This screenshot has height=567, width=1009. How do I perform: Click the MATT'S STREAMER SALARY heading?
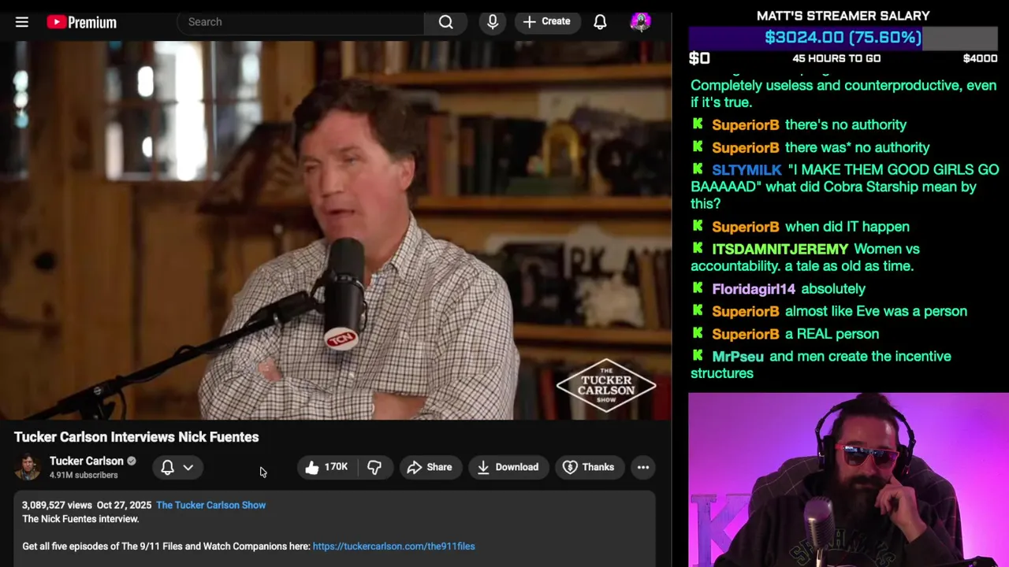(x=843, y=16)
